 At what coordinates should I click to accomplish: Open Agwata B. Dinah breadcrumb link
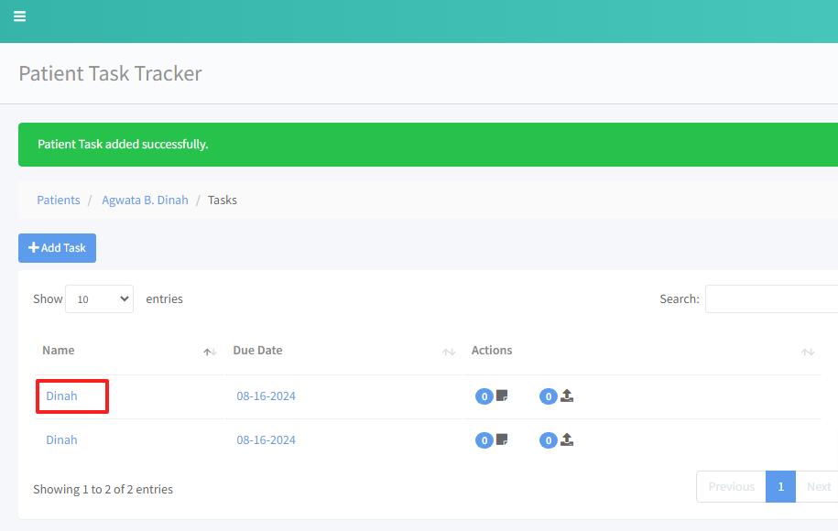tap(145, 200)
